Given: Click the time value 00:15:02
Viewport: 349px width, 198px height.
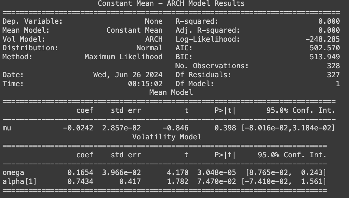Looking at the screenshot, I should tap(145, 84).
